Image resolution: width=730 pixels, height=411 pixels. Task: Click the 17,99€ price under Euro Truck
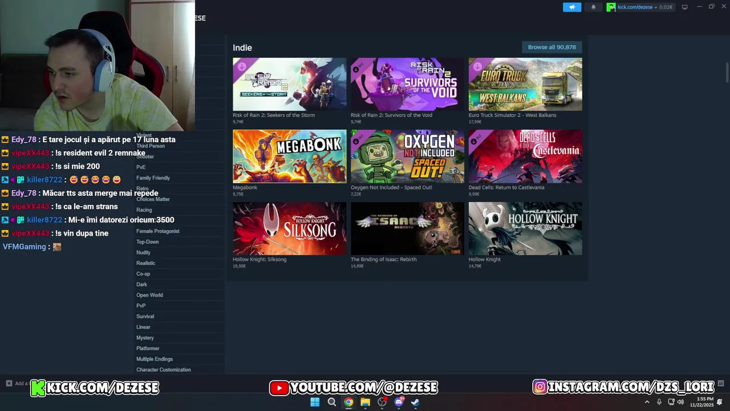(475, 122)
